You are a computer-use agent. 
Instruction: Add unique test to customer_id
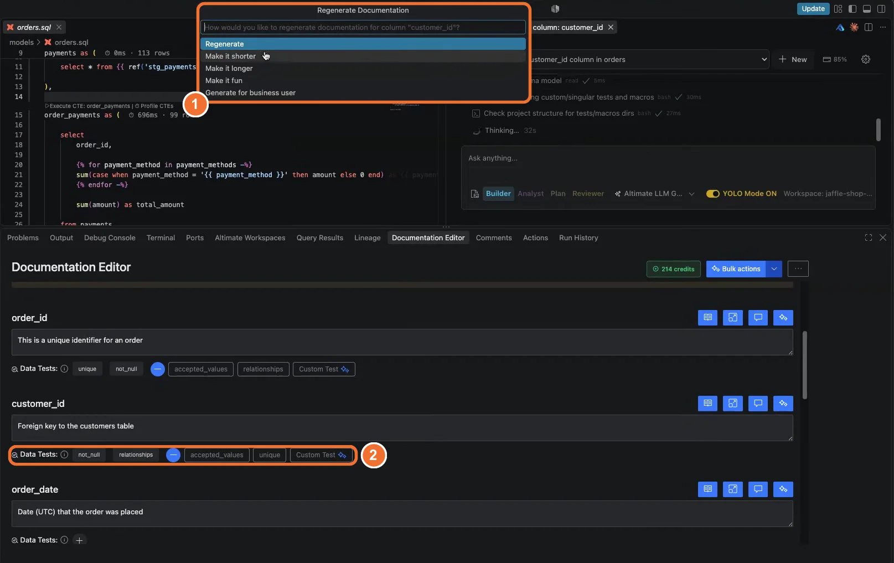[x=270, y=455]
